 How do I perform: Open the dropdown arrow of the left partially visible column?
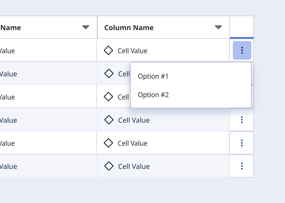click(86, 27)
